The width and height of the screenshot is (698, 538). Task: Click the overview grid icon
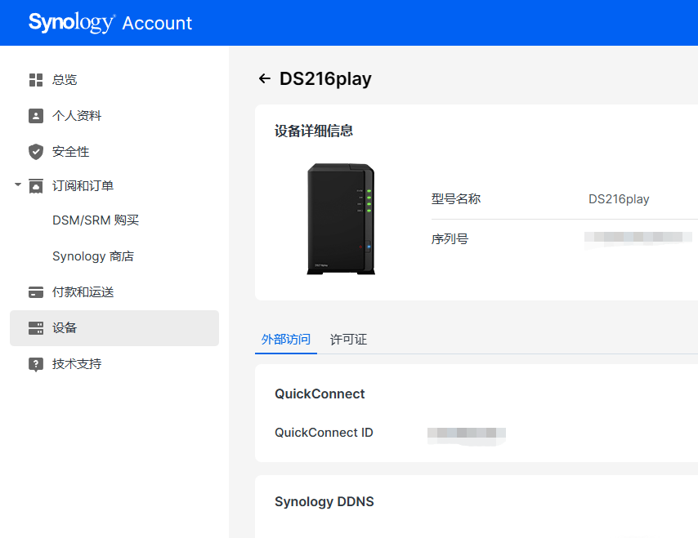pos(36,80)
